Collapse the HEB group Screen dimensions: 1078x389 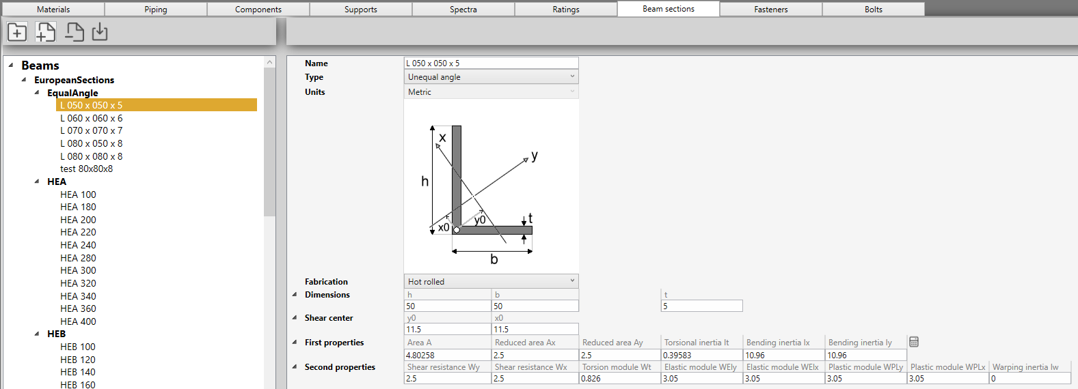click(37, 334)
